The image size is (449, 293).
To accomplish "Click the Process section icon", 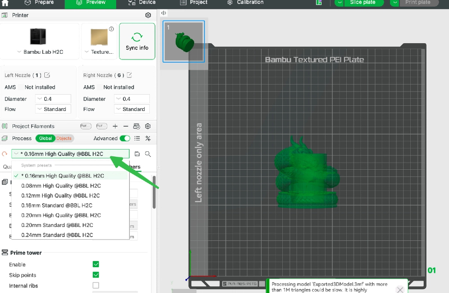I will coord(4,138).
